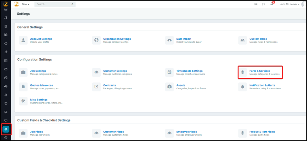307x141 pixels.
Task: Select the tag icon in left sidebar
Action: coord(6,52)
